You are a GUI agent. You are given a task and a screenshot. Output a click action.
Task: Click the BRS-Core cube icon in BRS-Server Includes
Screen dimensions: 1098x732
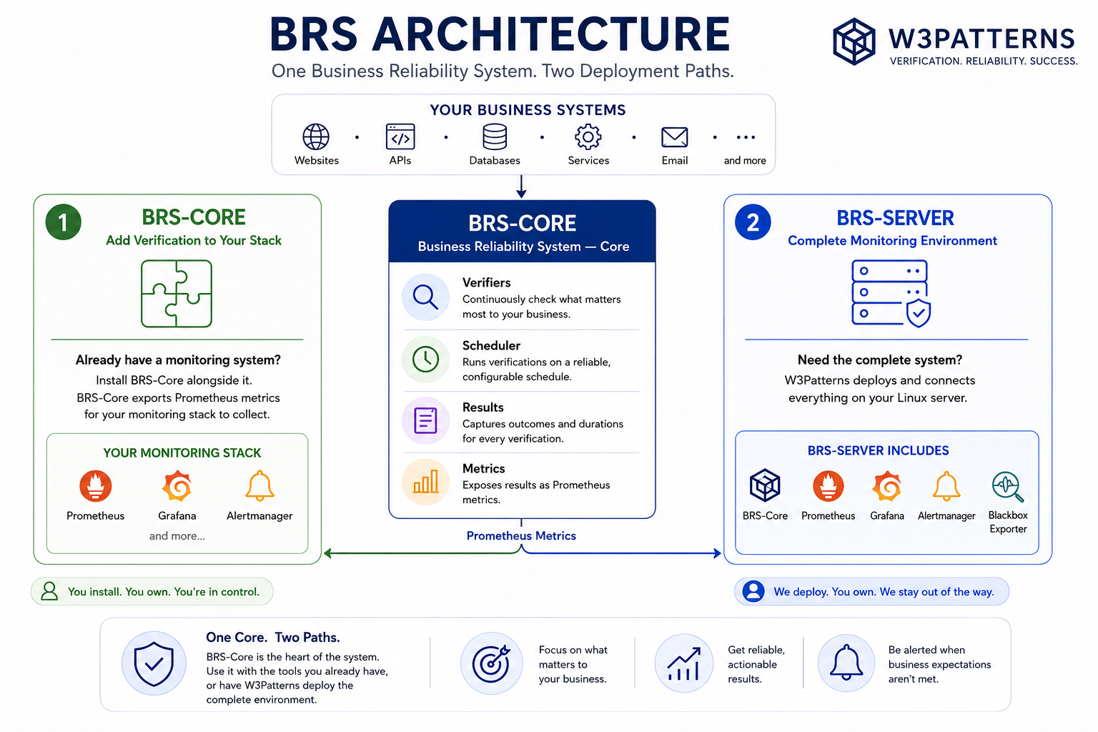765,485
